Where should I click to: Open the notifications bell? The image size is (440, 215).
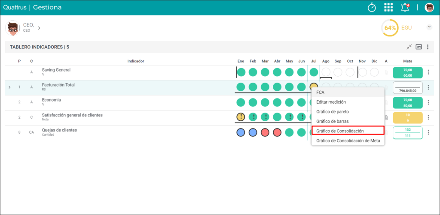[405, 8]
